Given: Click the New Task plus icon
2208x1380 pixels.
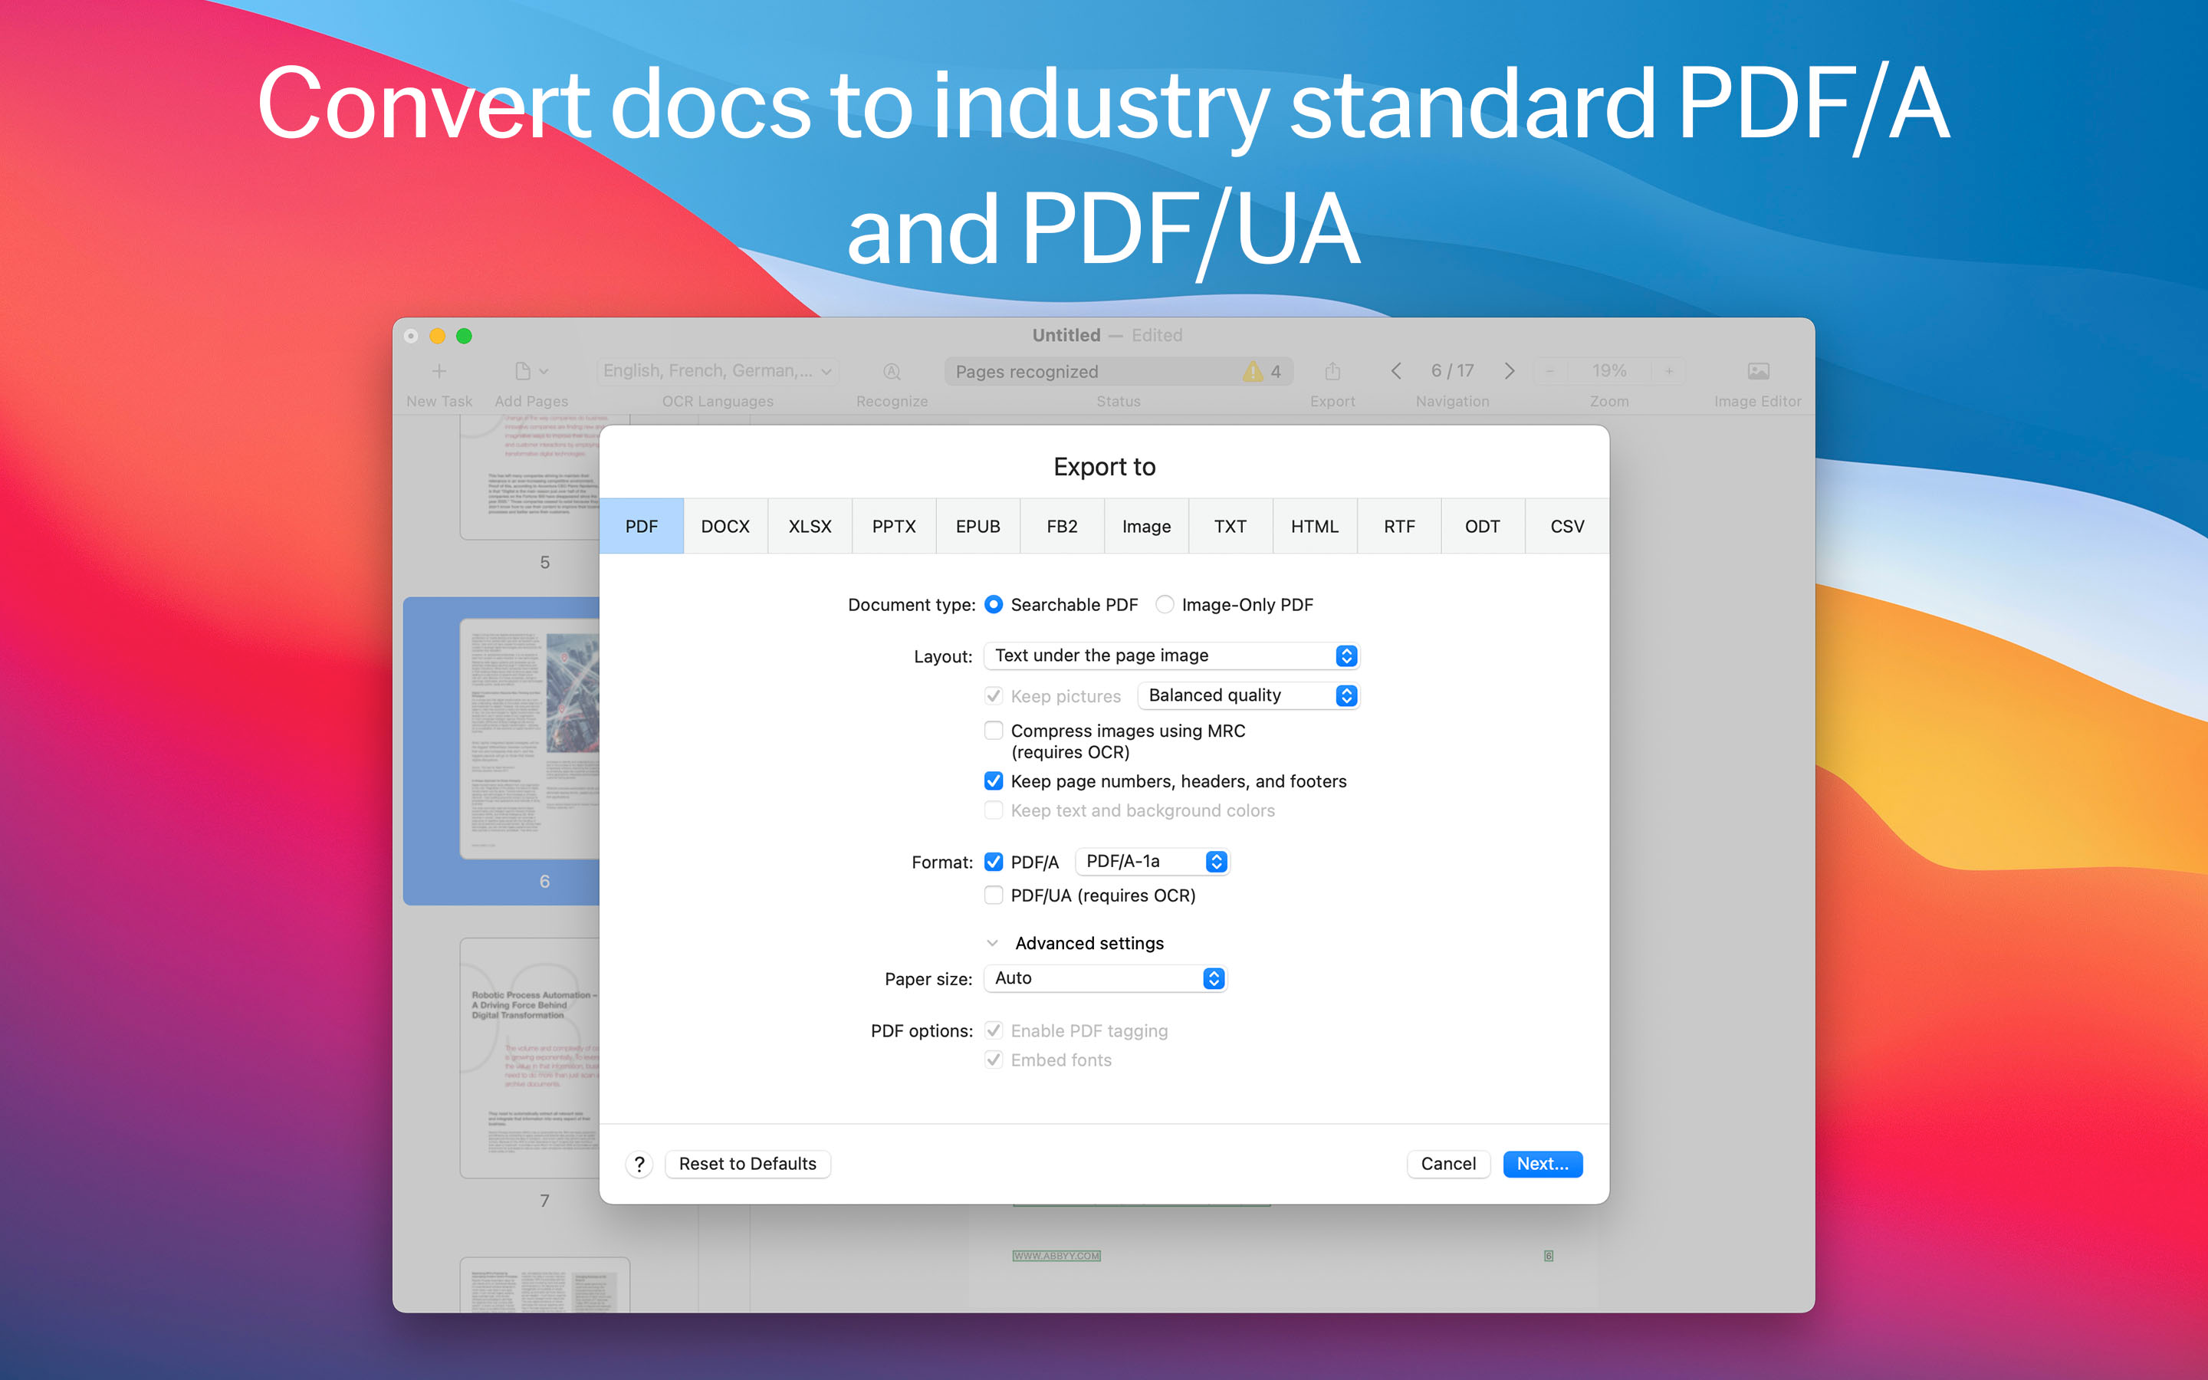Looking at the screenshot, I should 439,370.
